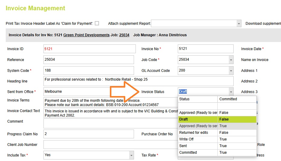Screen dimensions: 281x161
Task: Expand the Job Code dropdown arrow
Action: click(231, 60)
